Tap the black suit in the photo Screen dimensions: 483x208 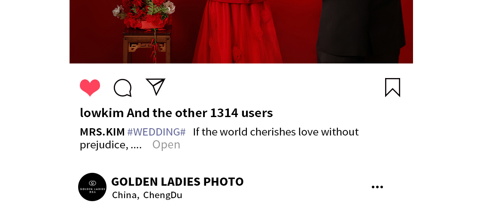click(360, 31)
